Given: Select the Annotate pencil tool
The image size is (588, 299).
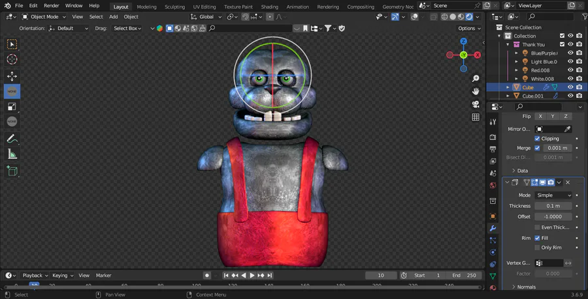Looking at the screenshot, I should 12,139.
